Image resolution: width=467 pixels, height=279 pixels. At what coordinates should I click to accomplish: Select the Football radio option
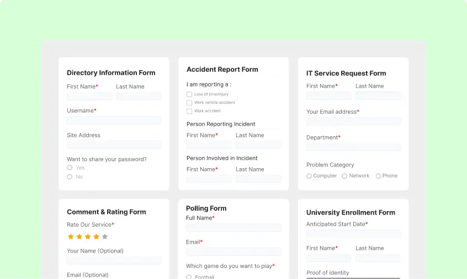(189, 277)
